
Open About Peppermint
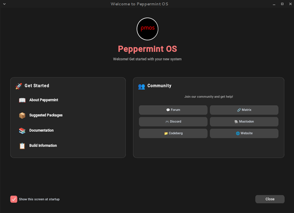coord(44,100)
